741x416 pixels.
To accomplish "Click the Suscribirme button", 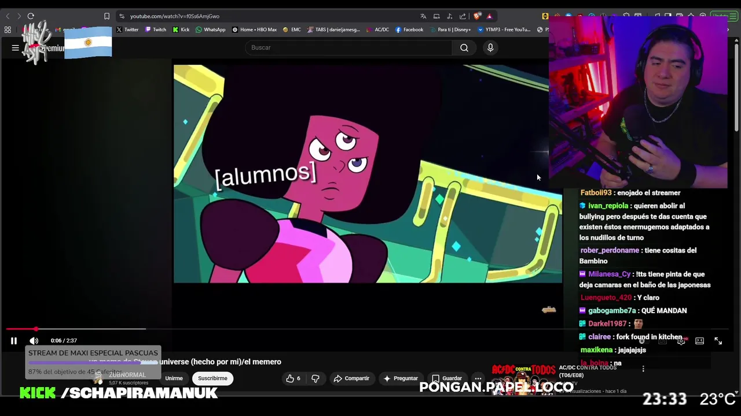I will (x=212, y=378).
